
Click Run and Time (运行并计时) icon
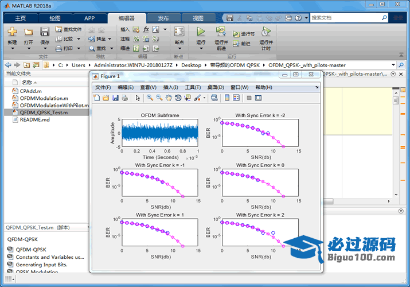266,32
